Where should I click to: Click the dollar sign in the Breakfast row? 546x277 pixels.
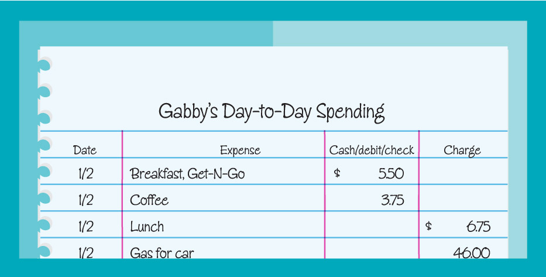click(x=337, y=173)
